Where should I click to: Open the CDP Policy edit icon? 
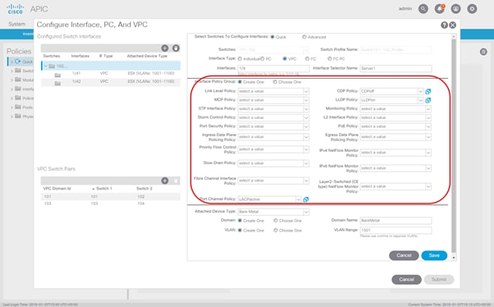click(428, 91)
